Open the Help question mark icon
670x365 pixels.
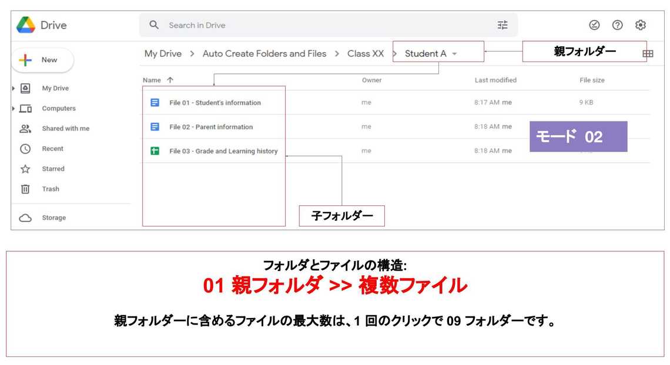(617, 25)
